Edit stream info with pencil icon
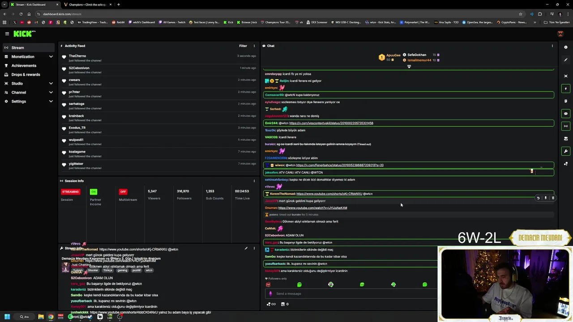Screen dimensions: 573x322 tap(246, 248)
